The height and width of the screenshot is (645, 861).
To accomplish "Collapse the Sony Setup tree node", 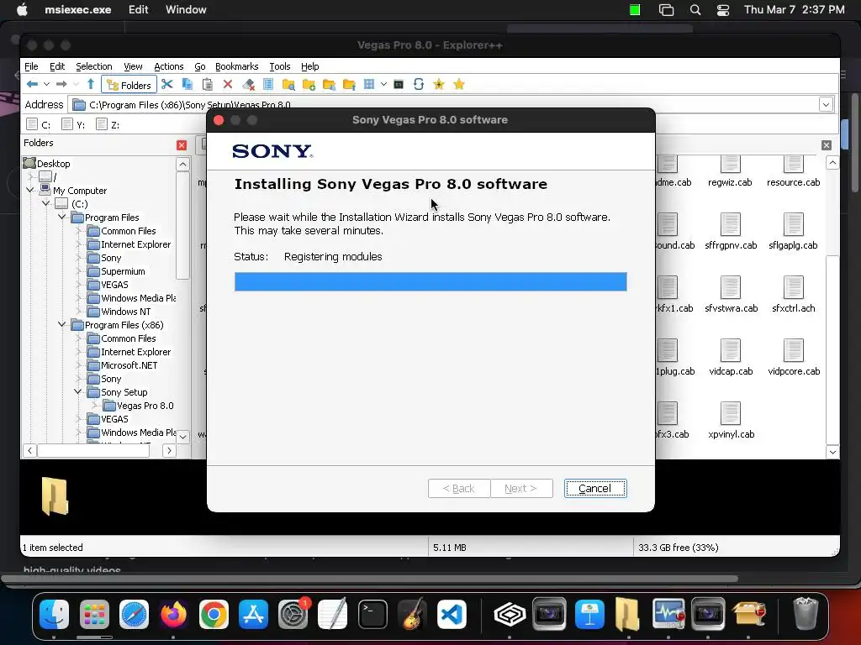I will [78, 391].
